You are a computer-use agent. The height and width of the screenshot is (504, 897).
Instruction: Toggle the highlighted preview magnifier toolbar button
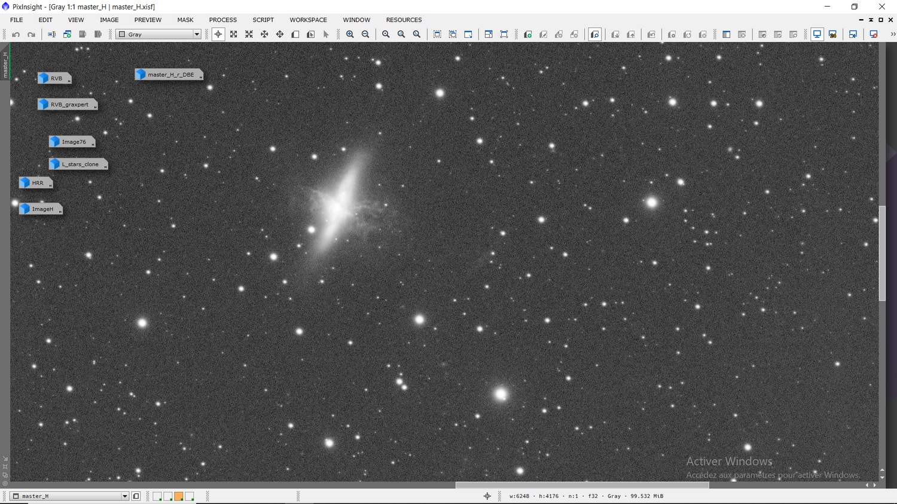tap(595, 35)
